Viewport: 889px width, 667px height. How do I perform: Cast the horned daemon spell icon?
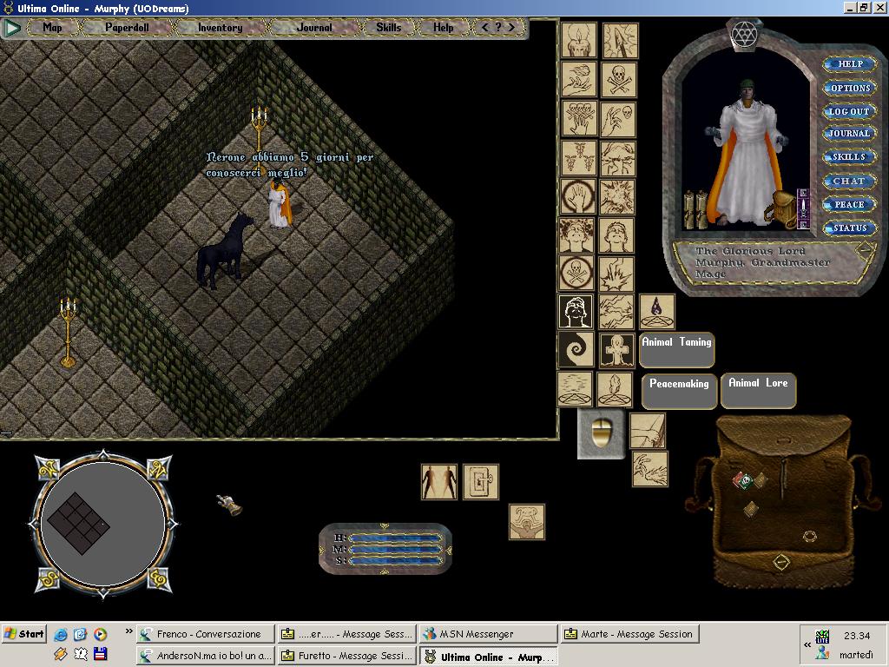527,522
